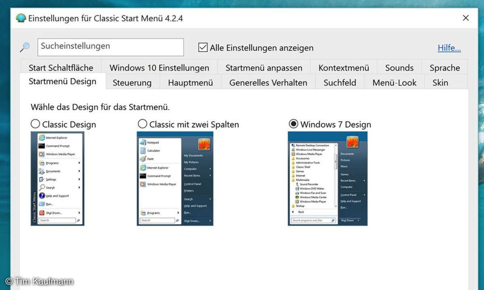The image size is (484, 290).
Task: Open the Sounds tab
Action: (x=399, y=68)
